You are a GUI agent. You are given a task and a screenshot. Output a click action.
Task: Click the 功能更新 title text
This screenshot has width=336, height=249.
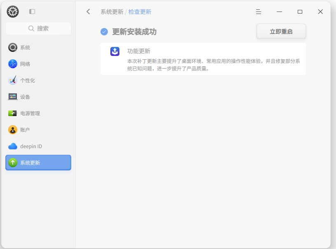(x=139, y=51)
